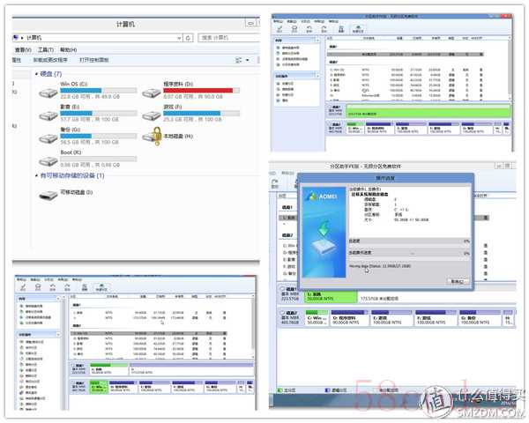Click 打开控制面板 in the toolbar

point(94,61)
